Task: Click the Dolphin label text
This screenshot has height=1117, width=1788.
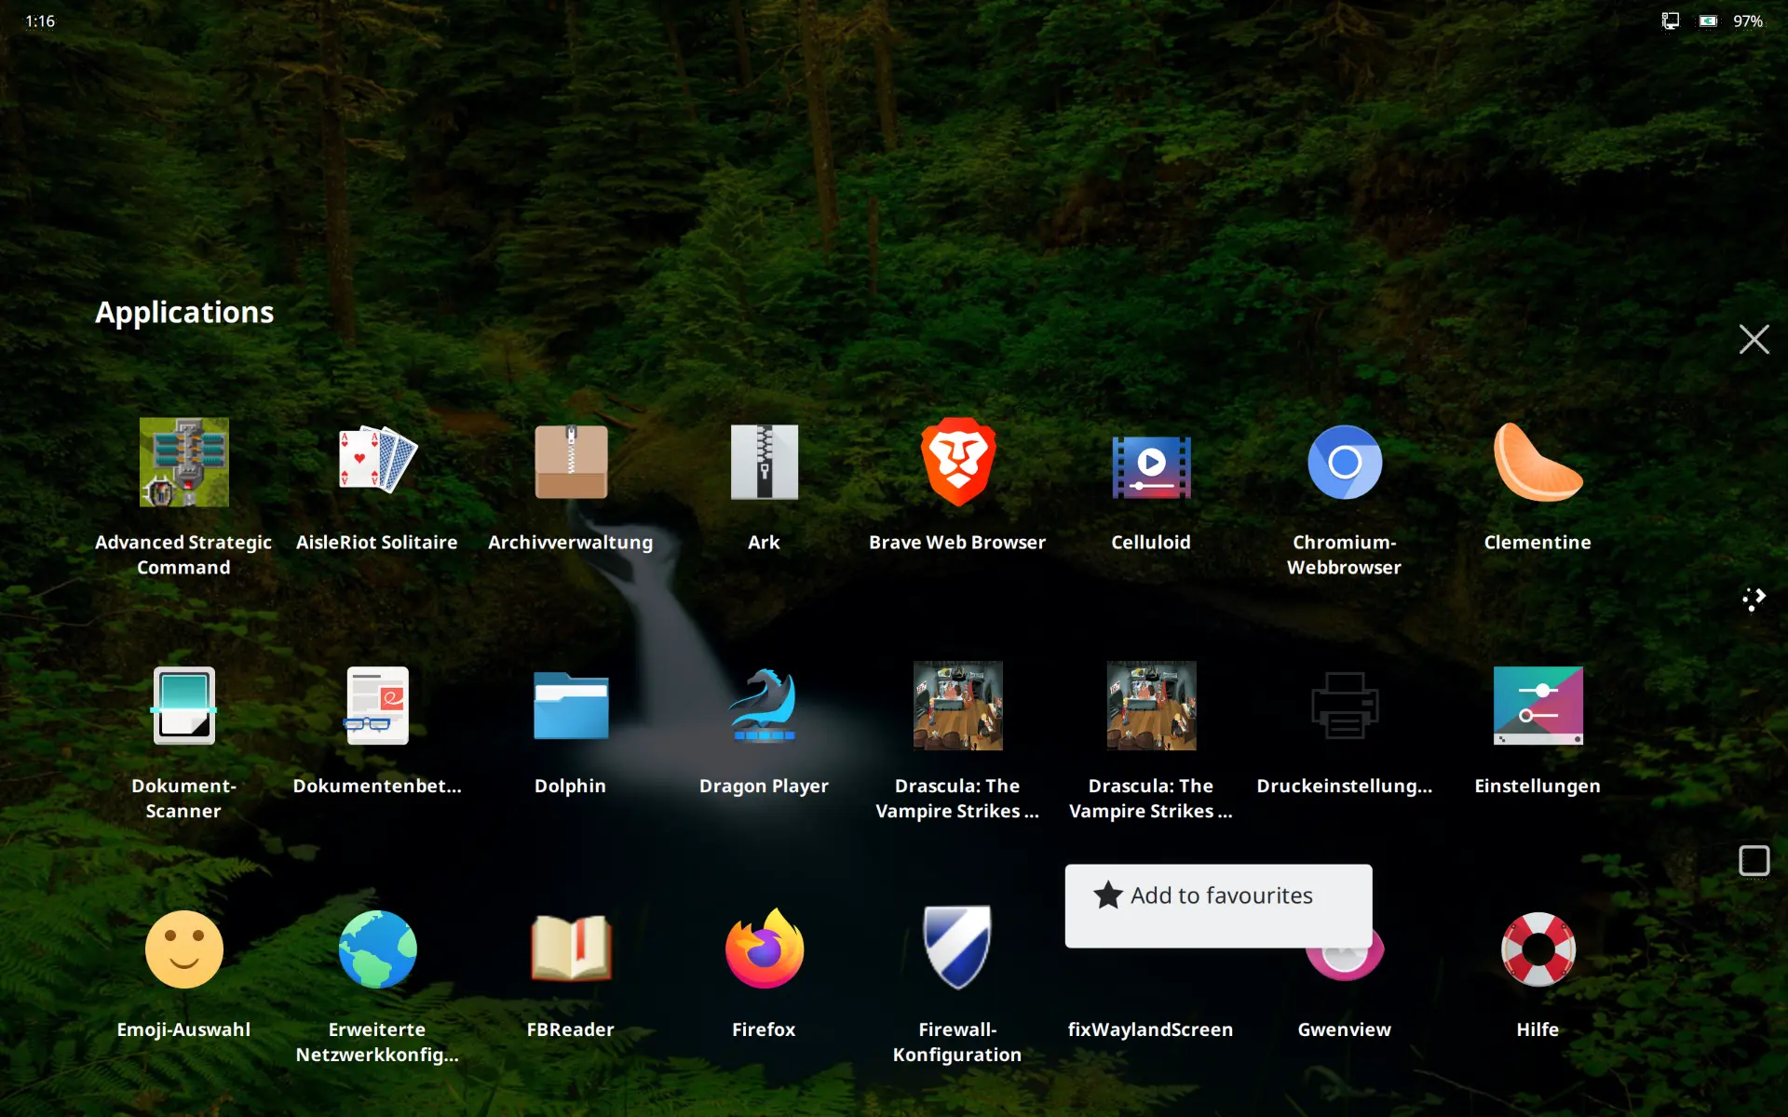Action: (x=570, y=786)
